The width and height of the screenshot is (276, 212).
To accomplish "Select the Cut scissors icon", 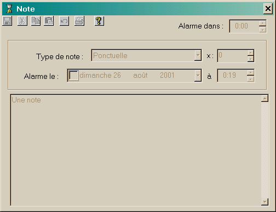I will 22,21.
